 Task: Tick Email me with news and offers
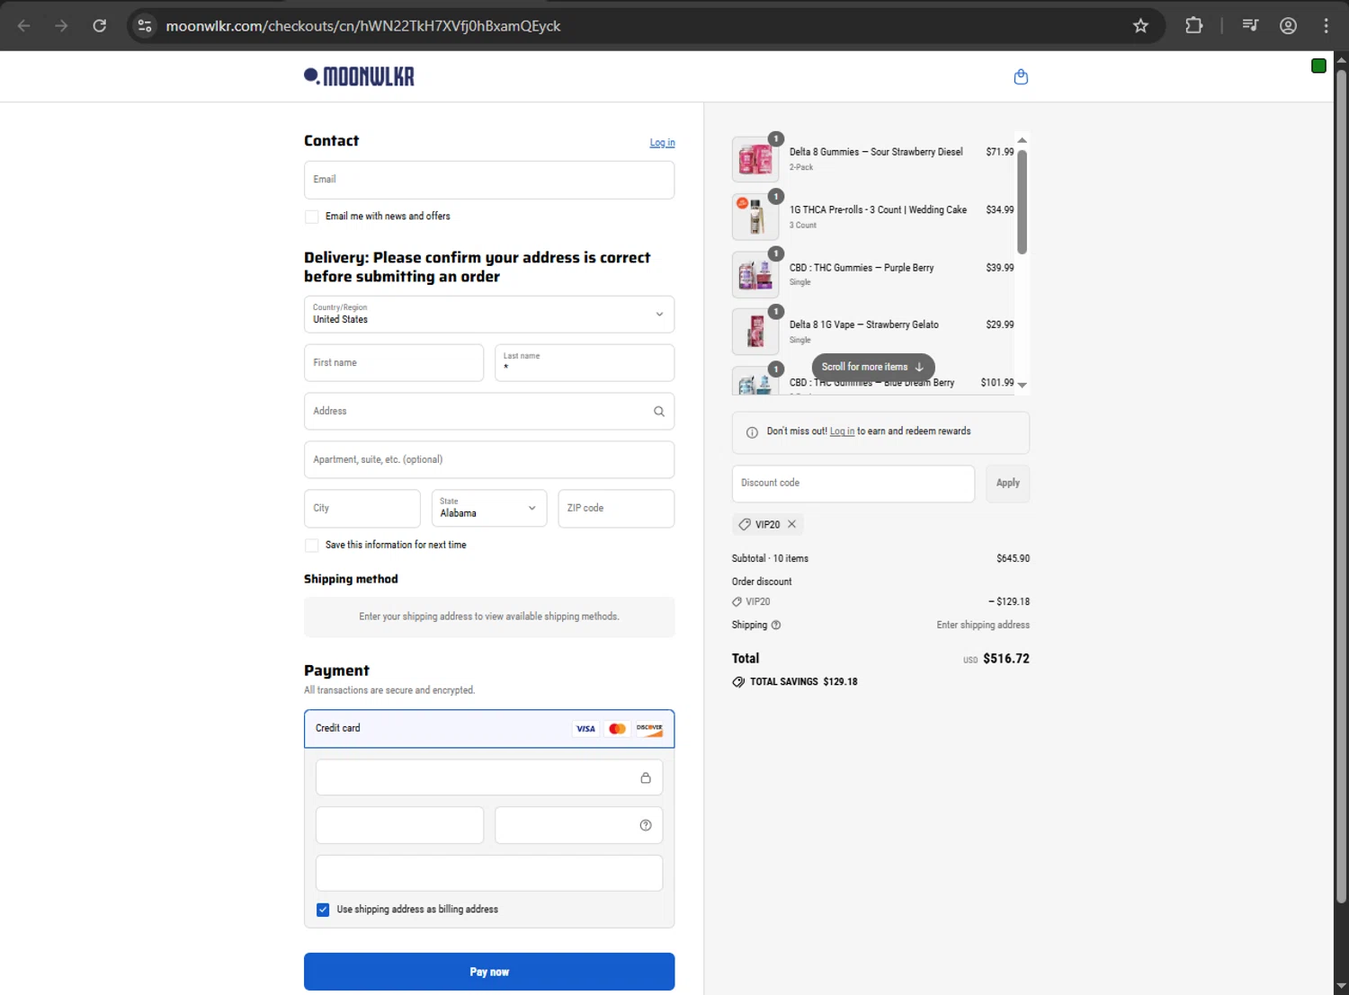coord(312,217)
